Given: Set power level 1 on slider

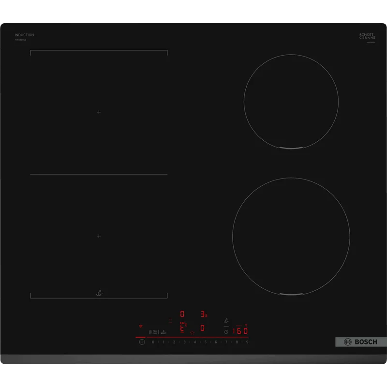Looking at the screenshot, I should tap(164, 342).
